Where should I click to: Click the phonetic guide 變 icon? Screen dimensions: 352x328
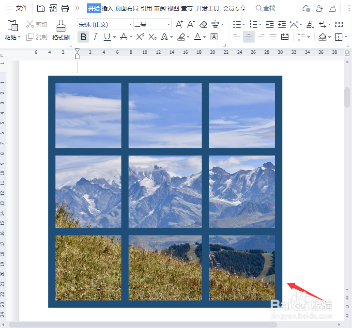[x=215, y=24]
